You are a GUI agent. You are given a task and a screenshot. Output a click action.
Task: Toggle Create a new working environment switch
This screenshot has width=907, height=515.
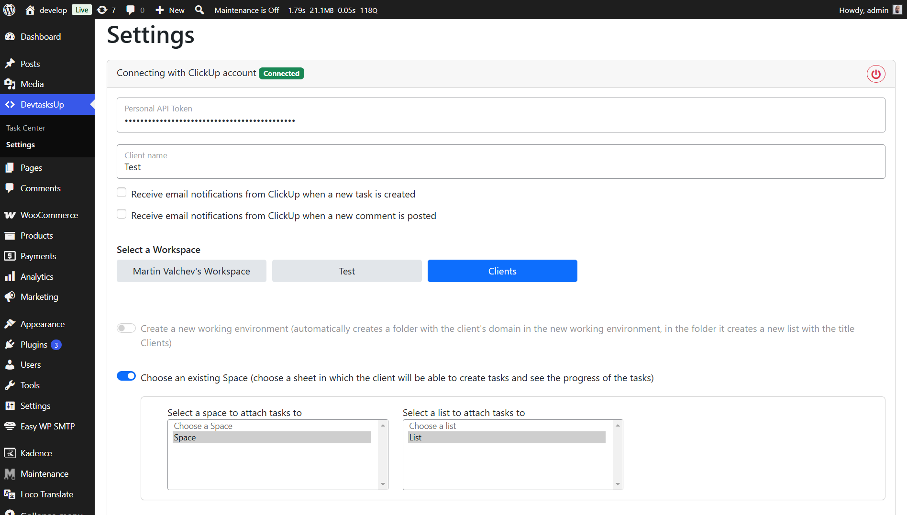pyautogui.click(x=126, y=328)
